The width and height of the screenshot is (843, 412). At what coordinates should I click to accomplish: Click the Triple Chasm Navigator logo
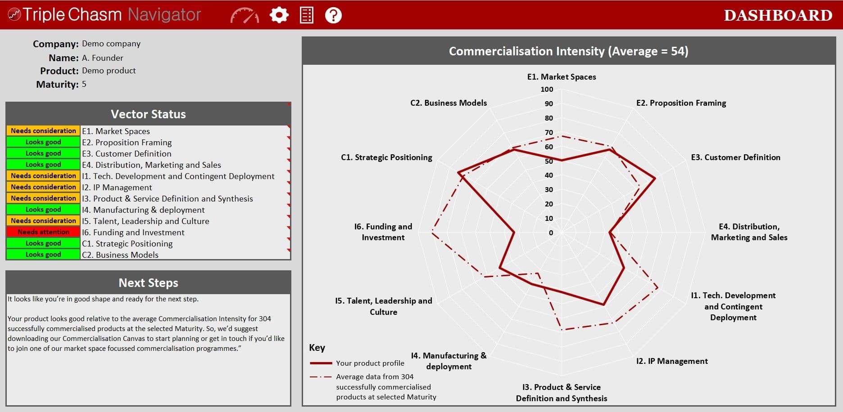(x=104, y=15)
